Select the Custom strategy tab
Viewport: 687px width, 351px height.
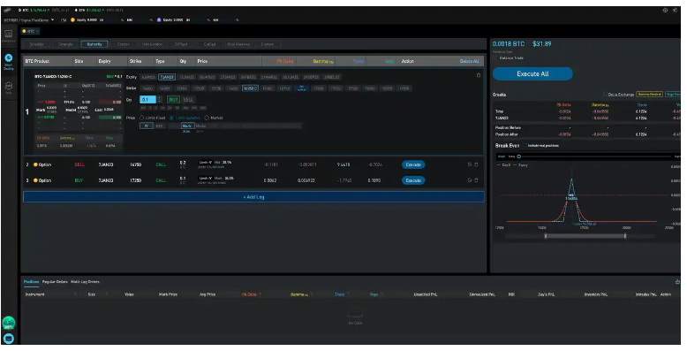pos(268,44)
